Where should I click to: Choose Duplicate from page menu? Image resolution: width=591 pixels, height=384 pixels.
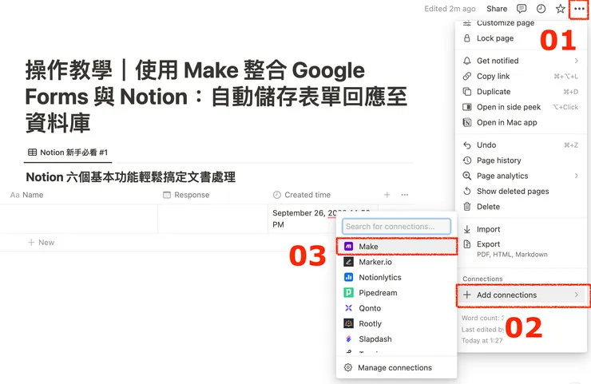pos(521,92)
